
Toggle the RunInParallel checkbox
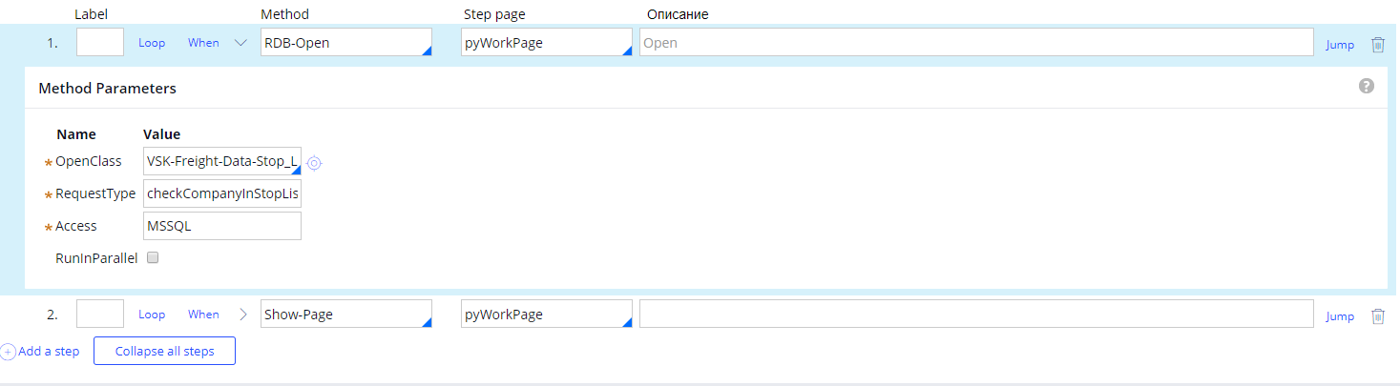pos(153,257)
